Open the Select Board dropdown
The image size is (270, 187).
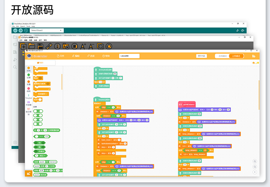47,31
